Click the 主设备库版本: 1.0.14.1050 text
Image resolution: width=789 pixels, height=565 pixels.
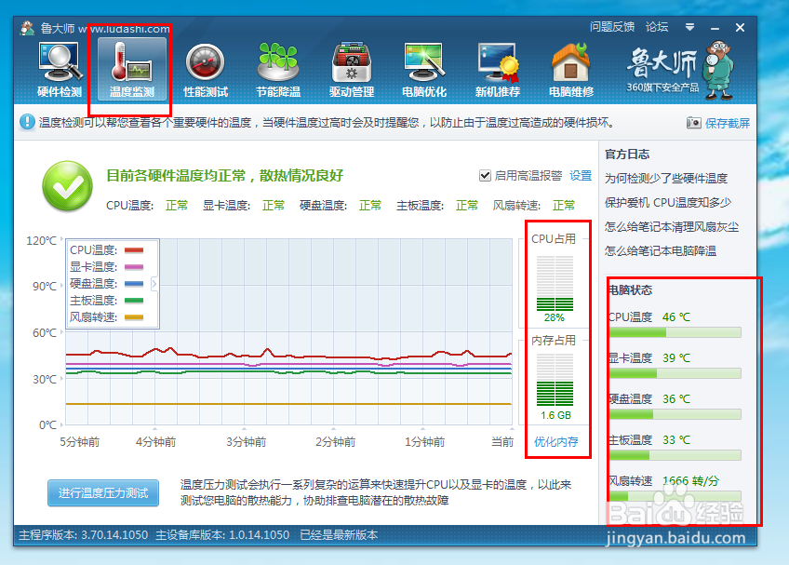[x=222, y=535]
